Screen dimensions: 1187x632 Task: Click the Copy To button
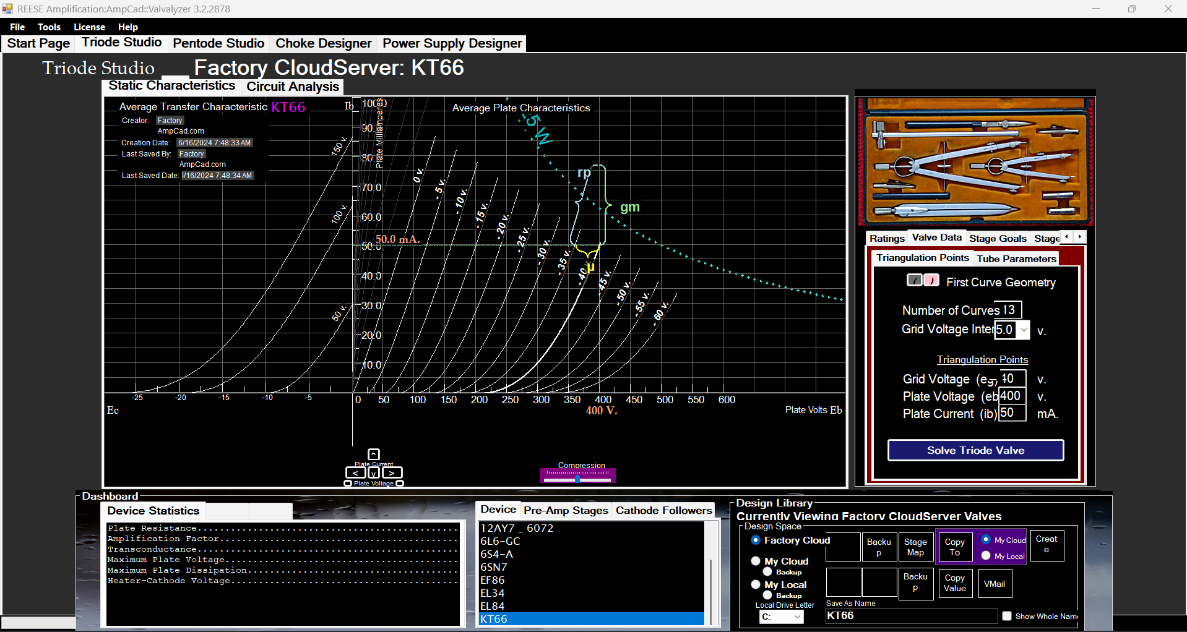tap(954, 547)
